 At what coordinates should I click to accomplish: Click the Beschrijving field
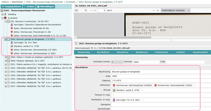tap(161, 72)
